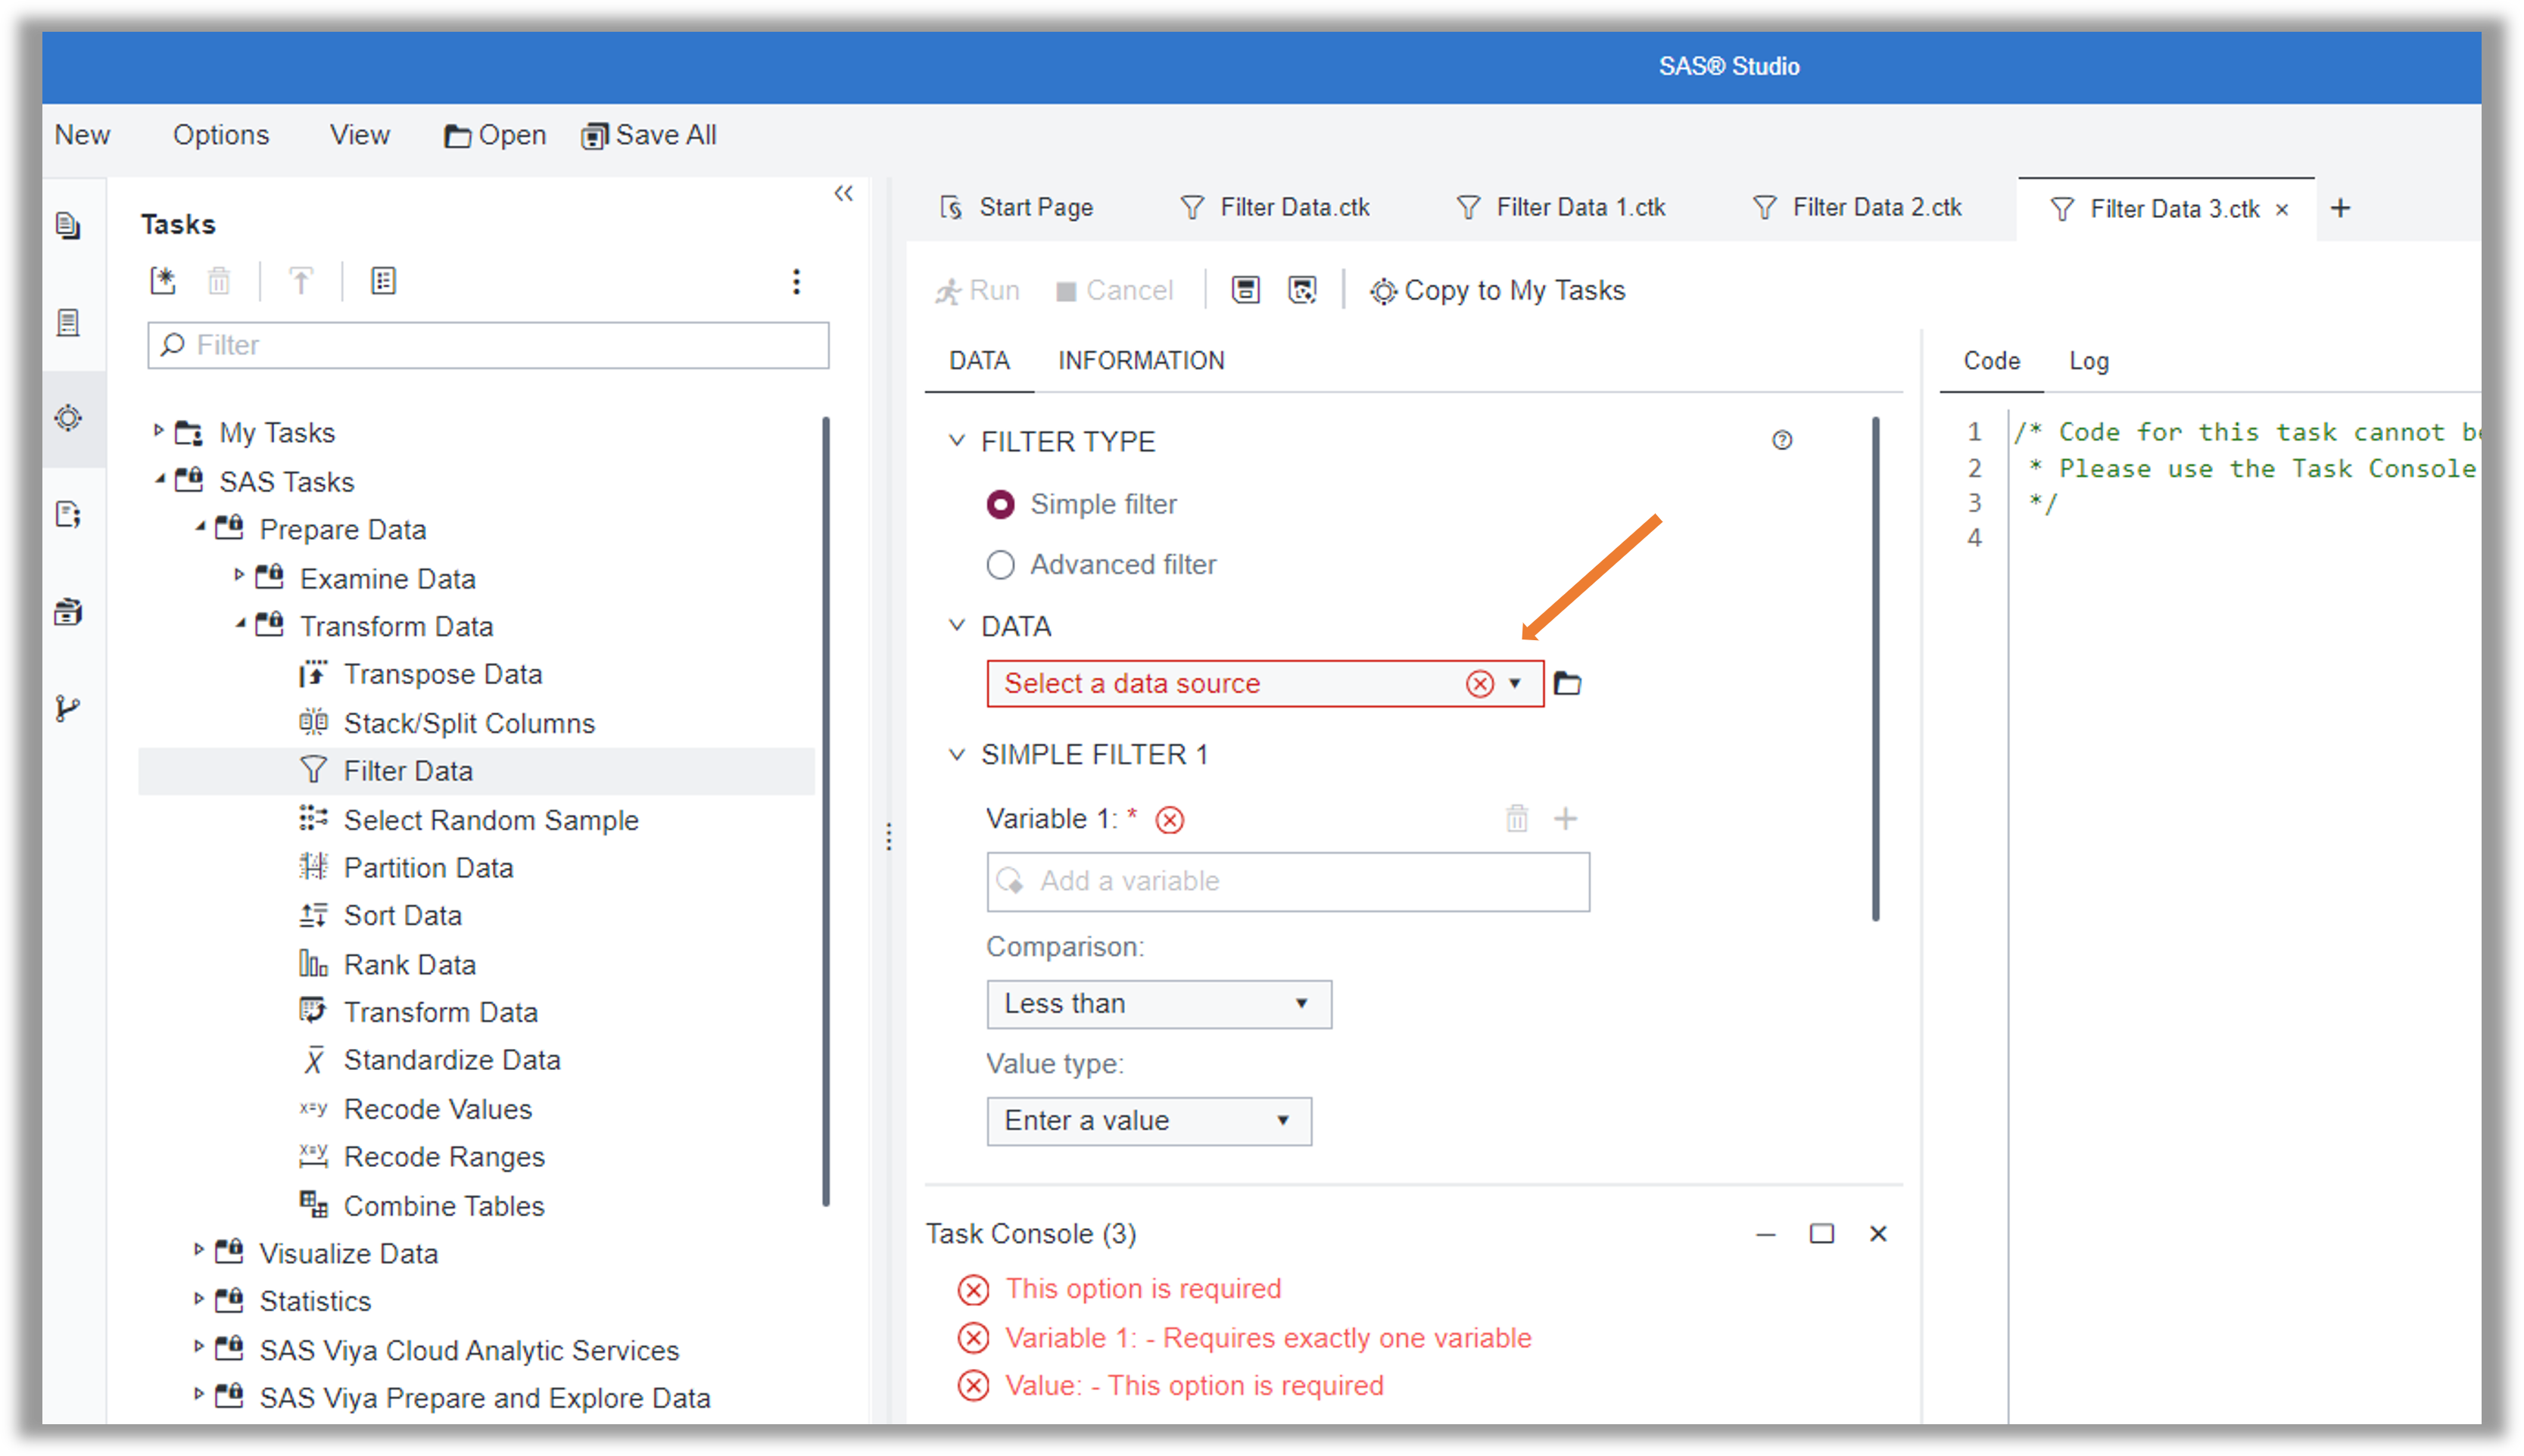Collapse the FILTER TYPE section
Viewport: 2524px width, 1456px height.
[x=956, y=440]
